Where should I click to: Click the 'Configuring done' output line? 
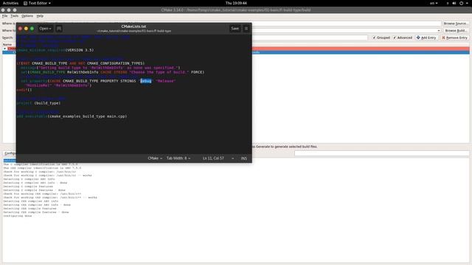tap(18, 216)
